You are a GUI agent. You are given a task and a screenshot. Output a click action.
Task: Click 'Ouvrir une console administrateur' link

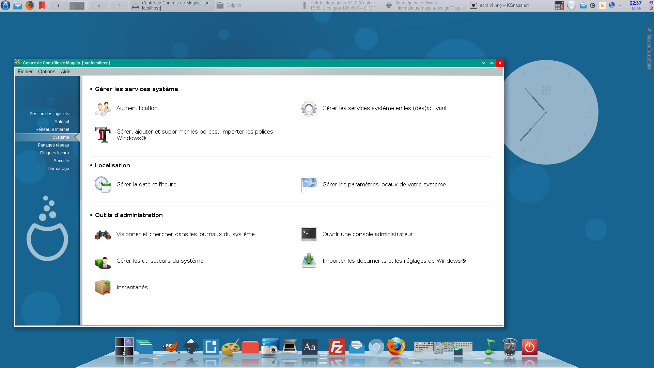(x=368, y=234)
